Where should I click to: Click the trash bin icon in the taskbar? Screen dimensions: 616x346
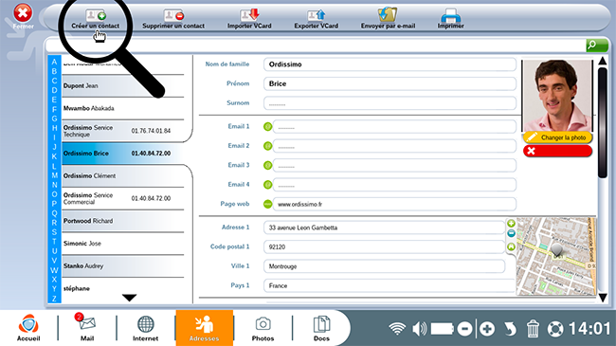(533, 329)
